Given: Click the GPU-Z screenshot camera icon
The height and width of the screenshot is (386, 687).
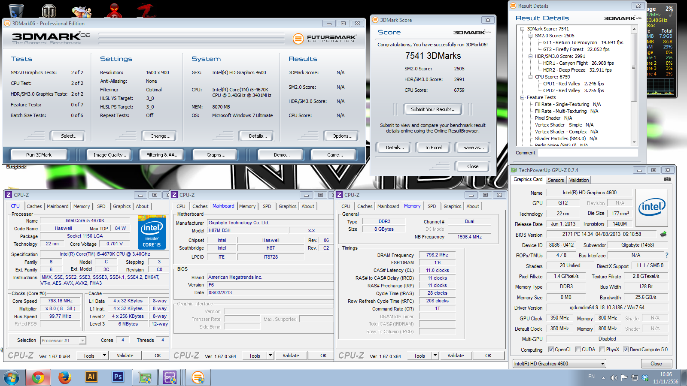Looking at the screenshot, I should click(x=667, y=179).
